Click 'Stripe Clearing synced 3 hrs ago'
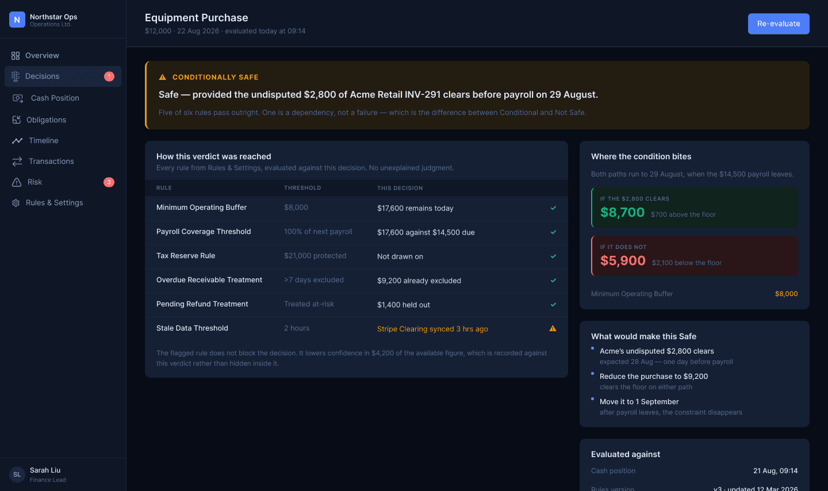Screen dimensions: 828x491 (432, 329)
